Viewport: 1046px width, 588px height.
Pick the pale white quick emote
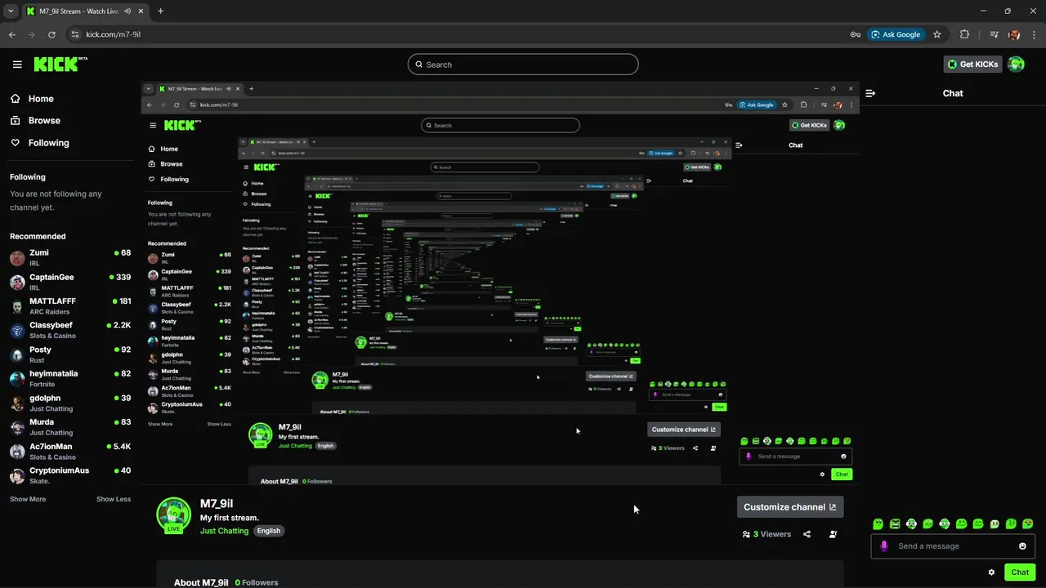[x=995, y=523]
